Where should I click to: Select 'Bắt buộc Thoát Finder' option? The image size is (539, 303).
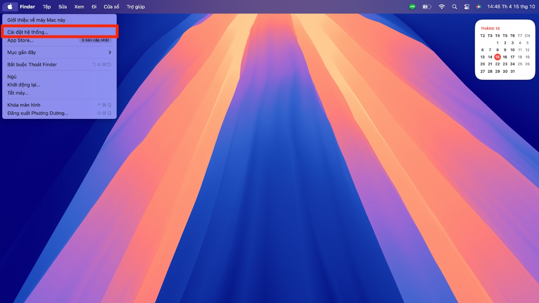pos(32,65)
